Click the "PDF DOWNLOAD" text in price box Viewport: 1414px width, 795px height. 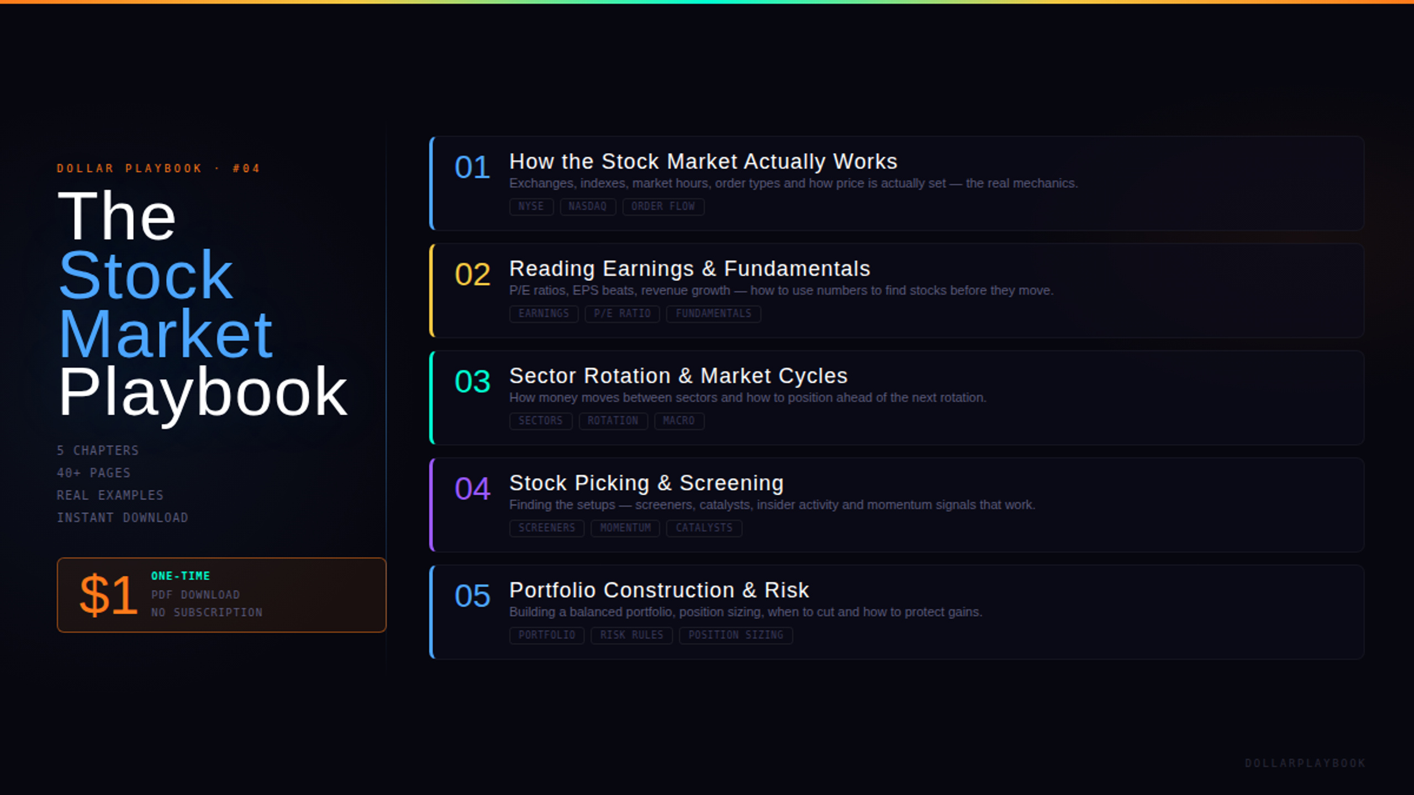(196, 595)
